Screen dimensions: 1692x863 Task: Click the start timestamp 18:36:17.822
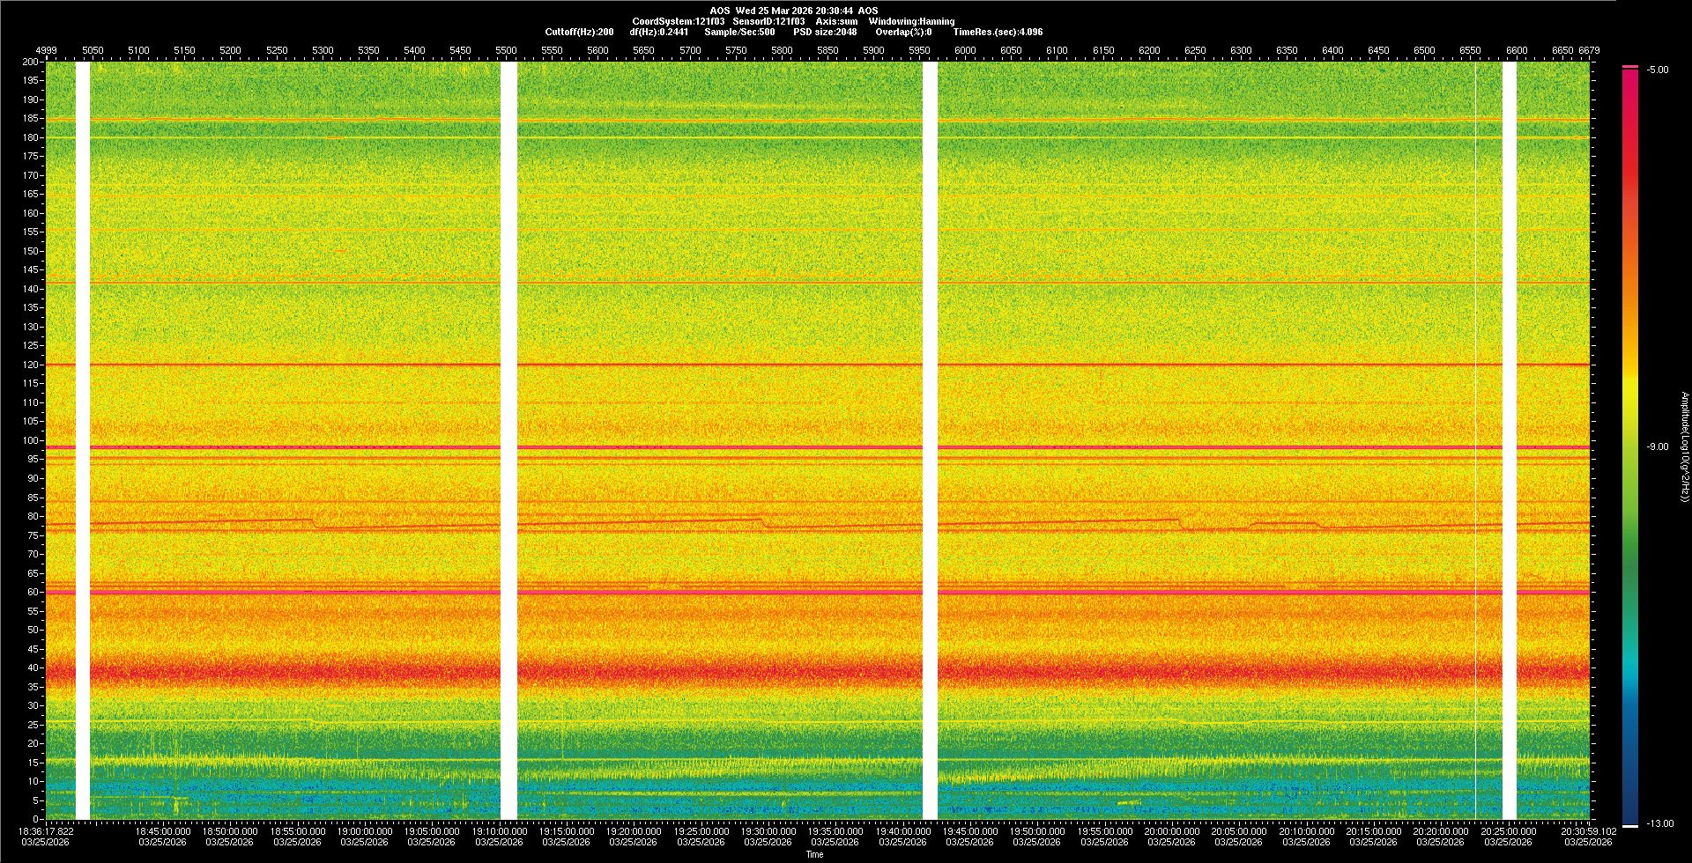(x=46, y=830)
